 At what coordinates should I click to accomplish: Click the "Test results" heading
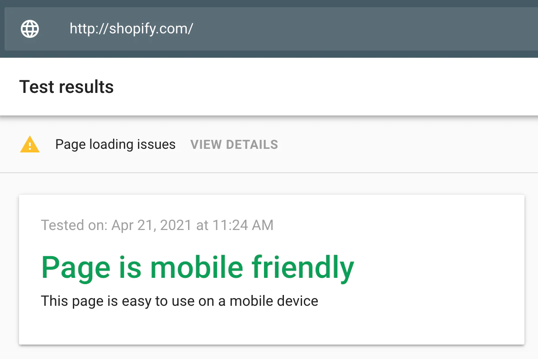tap(66, 87)
